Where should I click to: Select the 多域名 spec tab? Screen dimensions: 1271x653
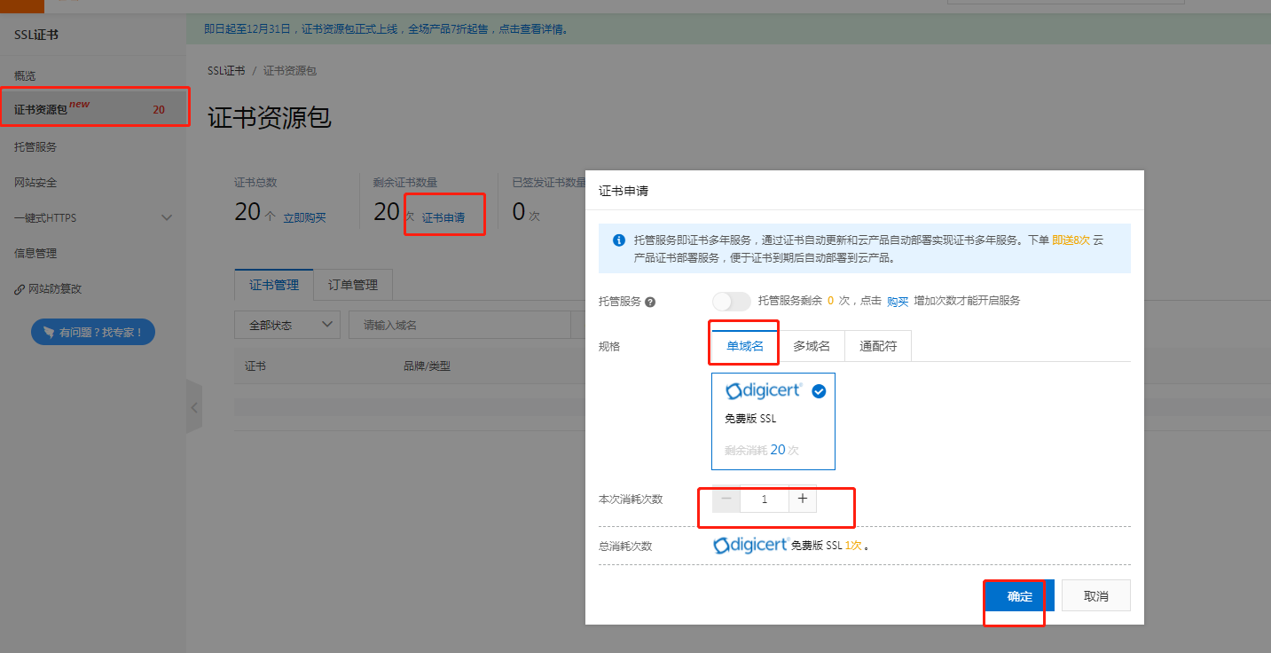tap(812, 346)
